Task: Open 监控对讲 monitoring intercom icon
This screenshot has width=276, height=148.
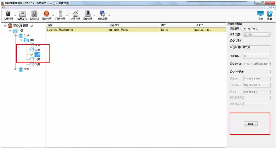Action: click(34, 14)
